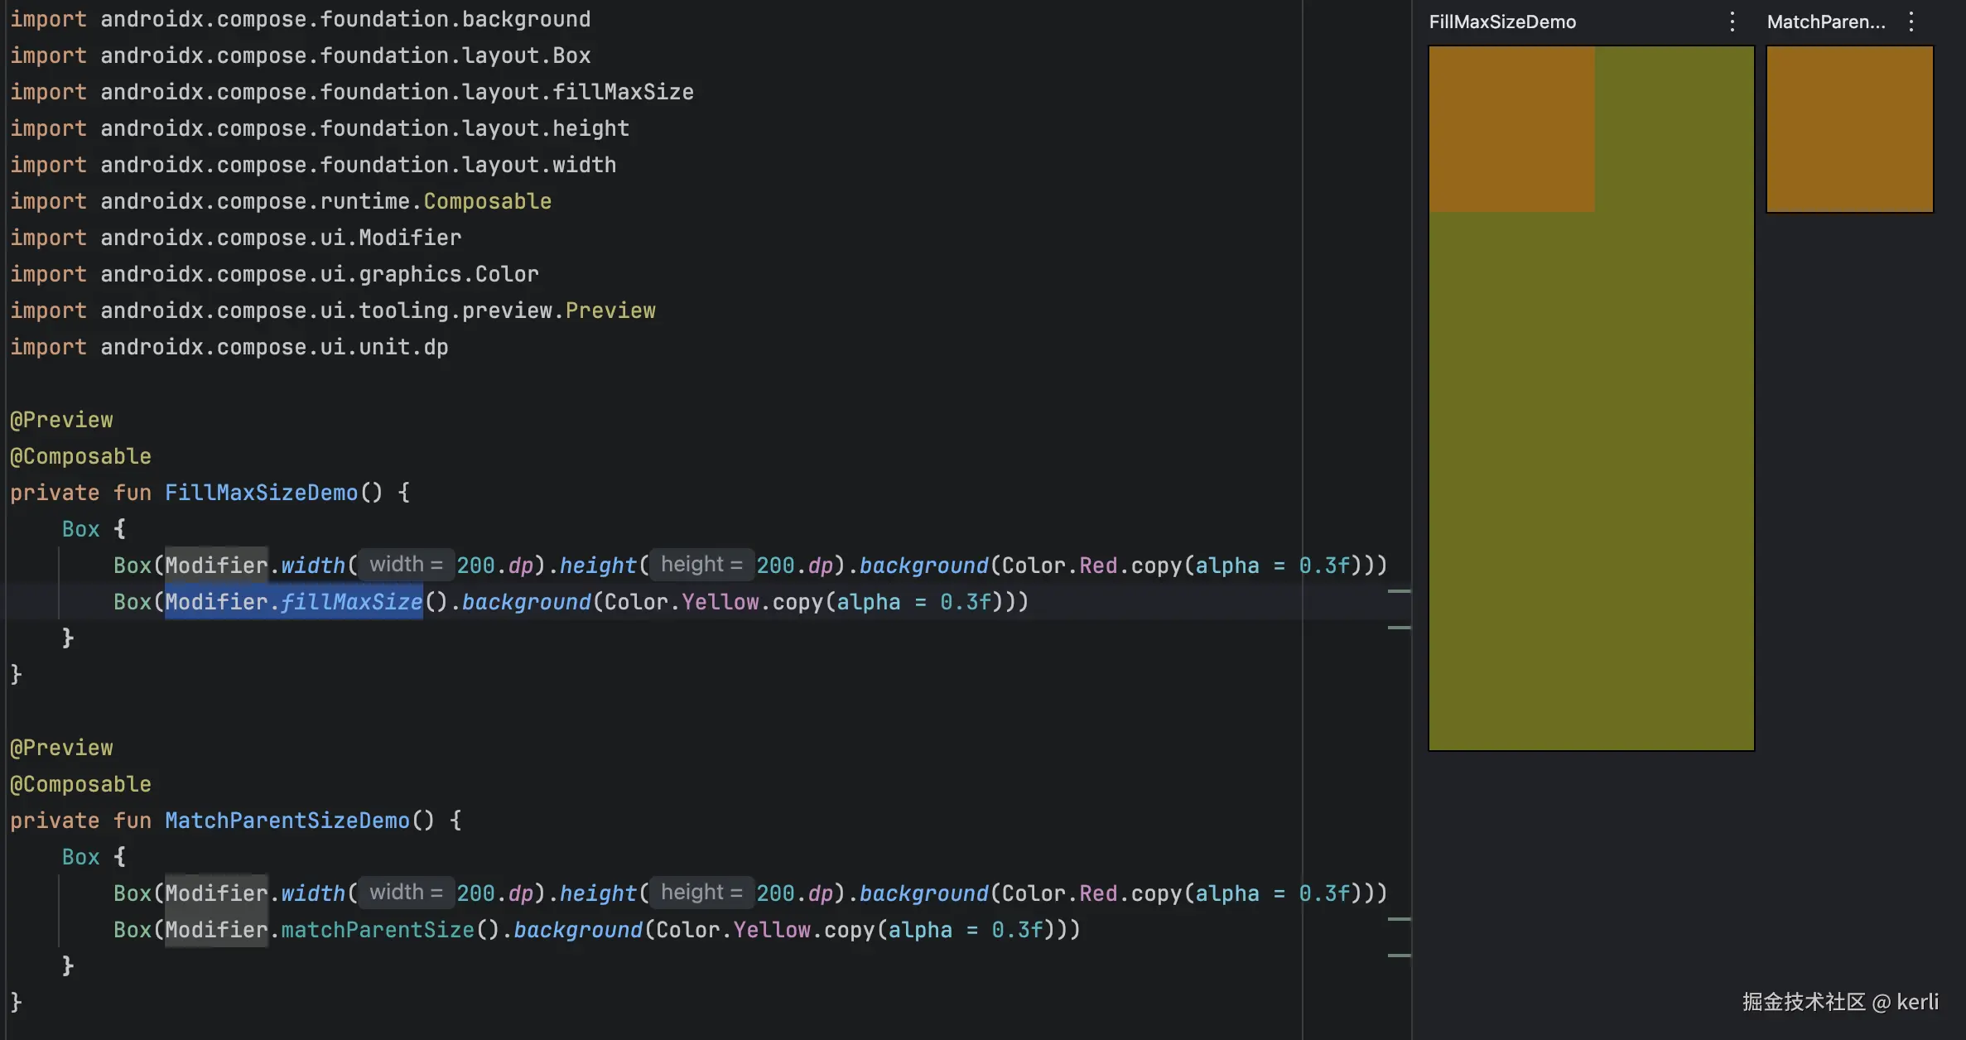Viewport: 1966px width, 1040px height.
Task: Click 'width =' inlay hint in FillMaxSizeDemo function
Action: point(406,565)
